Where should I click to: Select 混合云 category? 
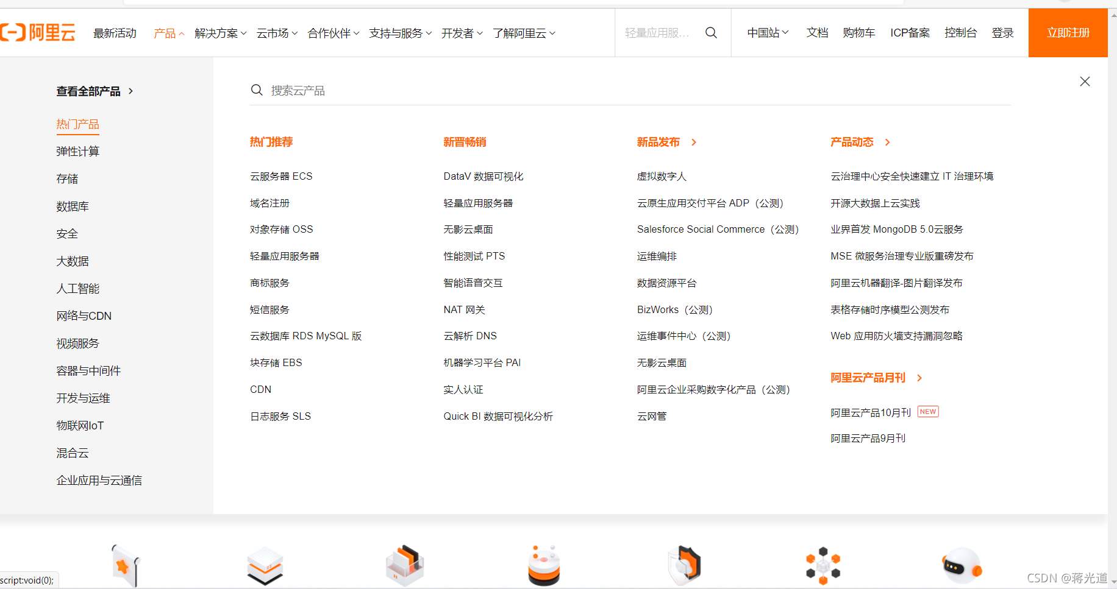pos(73,453)
